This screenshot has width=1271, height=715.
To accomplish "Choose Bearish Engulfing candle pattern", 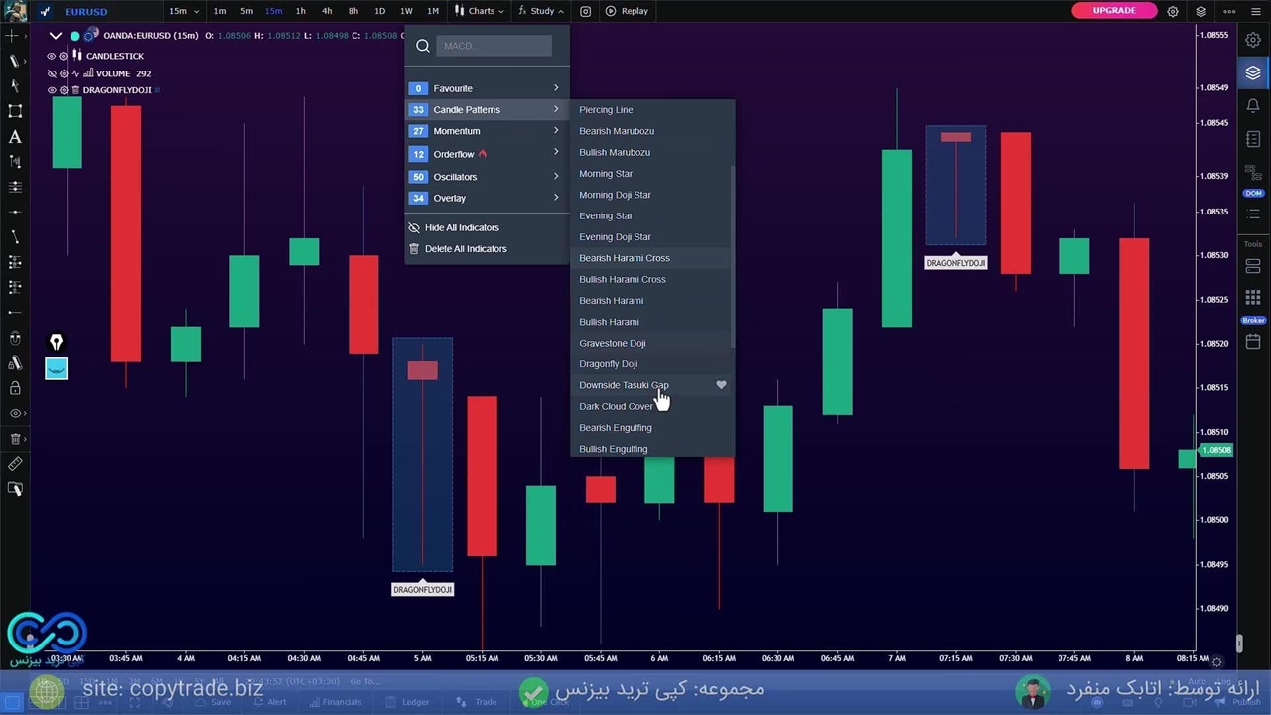I will coord(615,428).
